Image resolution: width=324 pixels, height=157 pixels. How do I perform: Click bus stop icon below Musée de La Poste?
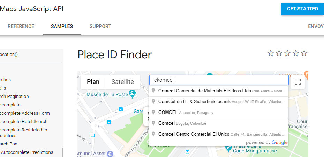(121, 109)
